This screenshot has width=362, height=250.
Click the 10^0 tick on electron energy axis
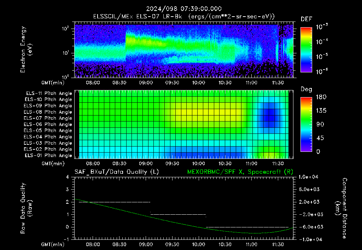65,77
